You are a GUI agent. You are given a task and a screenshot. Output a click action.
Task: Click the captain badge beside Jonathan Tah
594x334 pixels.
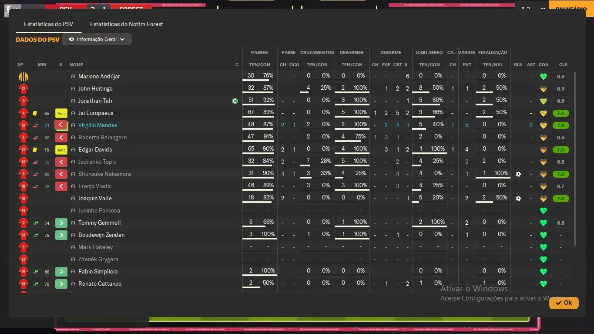tap(235, 101)
